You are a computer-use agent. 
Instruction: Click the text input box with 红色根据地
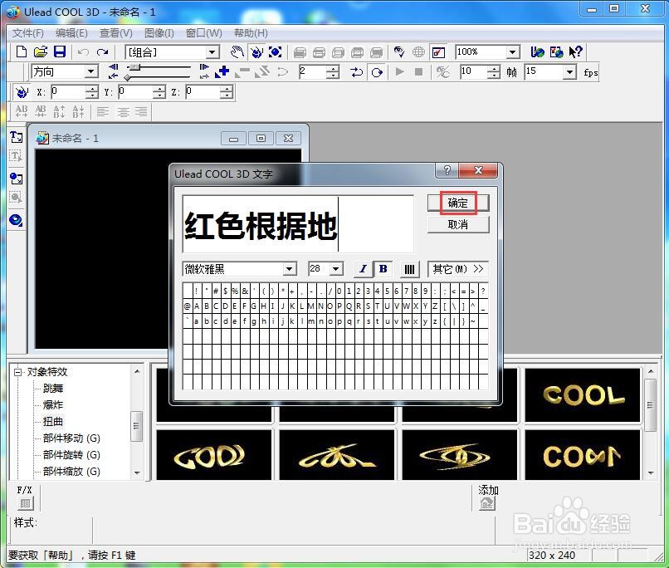298,224
